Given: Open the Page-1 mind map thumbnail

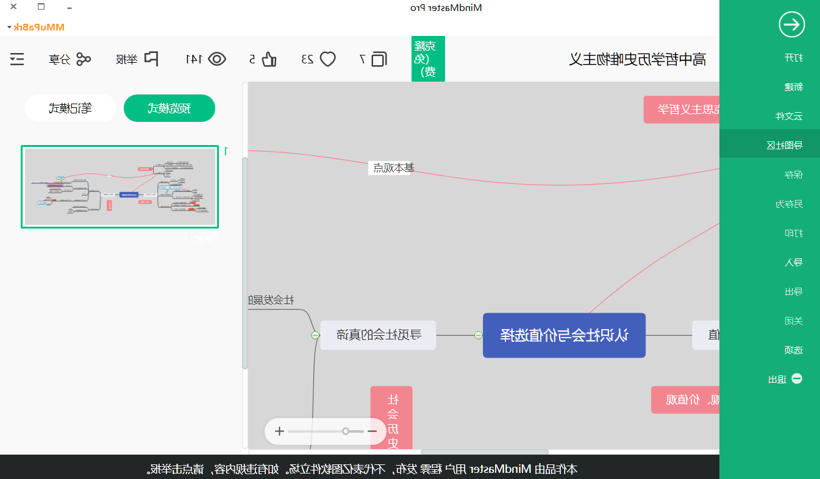Looking at the screenshot, I should (120, 187).
